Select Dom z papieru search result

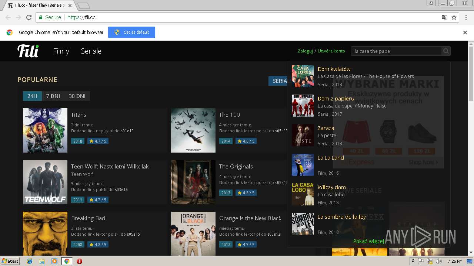[x=369, y=106]
